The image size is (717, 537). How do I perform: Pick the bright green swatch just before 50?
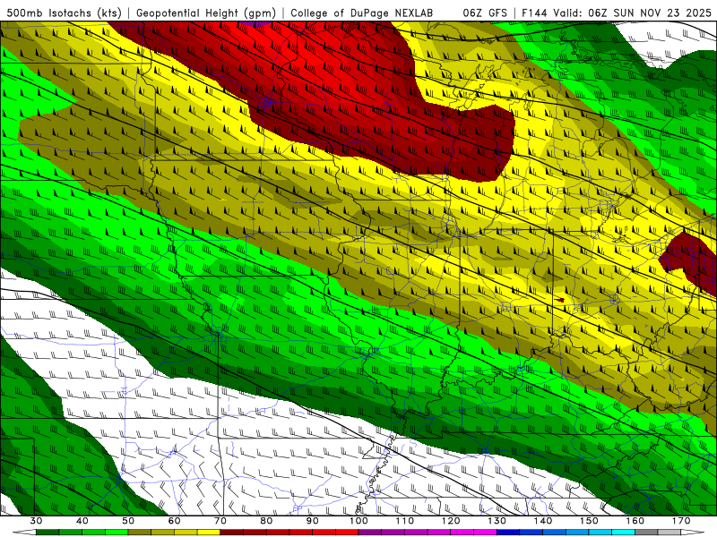pyautogui.click(x=117, y=532)
